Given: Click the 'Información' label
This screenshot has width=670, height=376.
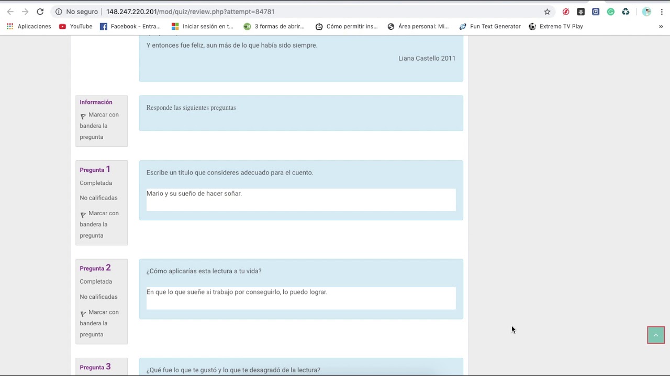Looking at the screenshot, I should [96, 102].
